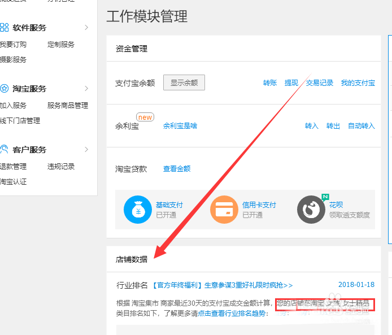This screenshot has height=335, width=392.
Task: Open the 官方年终福利 生意参谋 promotion link
Action: pyautogui.click(x=222, y=285)
